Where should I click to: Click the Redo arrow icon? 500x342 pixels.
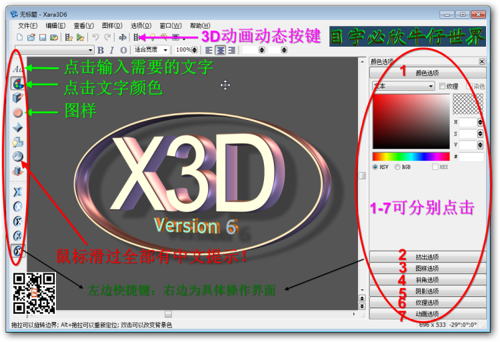[107, 37]
